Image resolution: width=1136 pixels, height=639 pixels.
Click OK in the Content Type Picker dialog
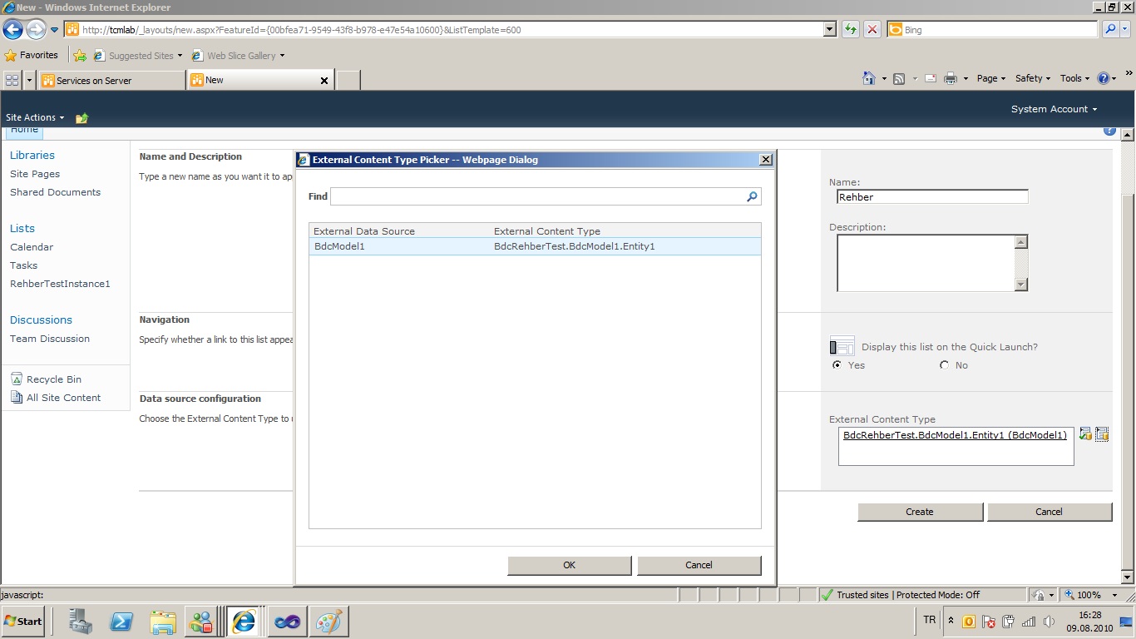click(569, 565)
